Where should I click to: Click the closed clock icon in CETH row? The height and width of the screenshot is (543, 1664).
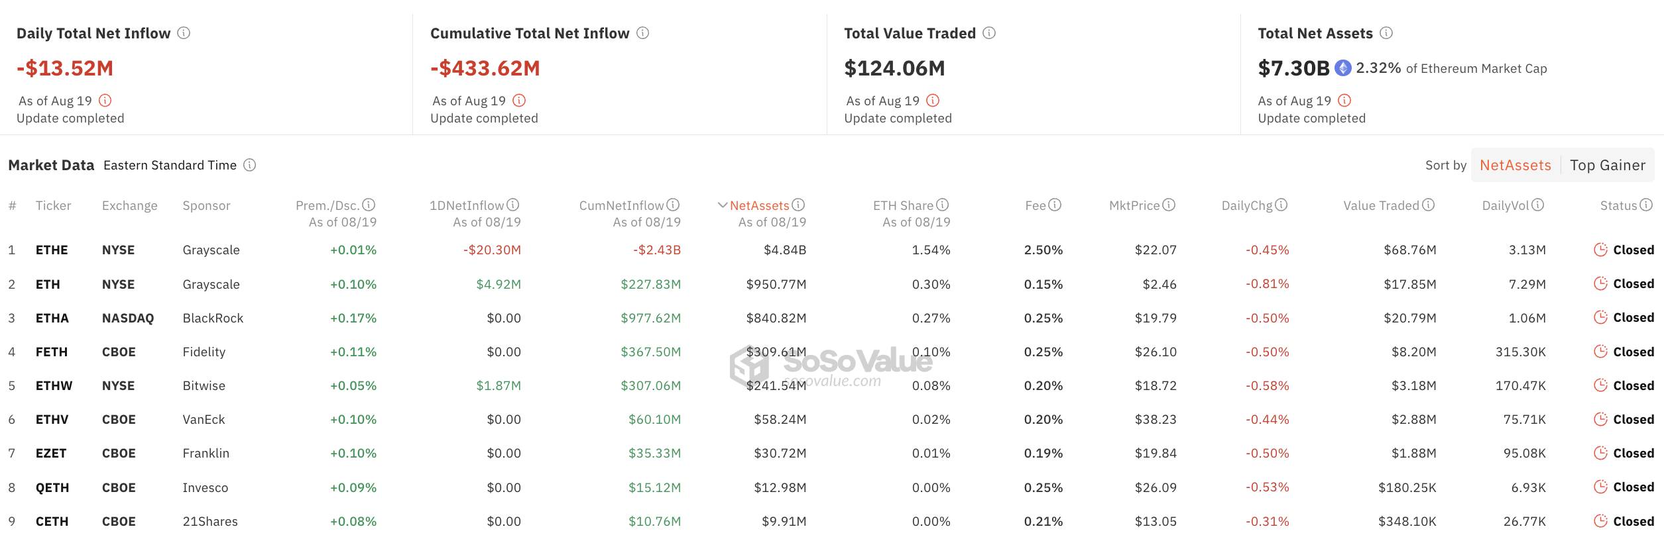click(x=1600, y=521)
